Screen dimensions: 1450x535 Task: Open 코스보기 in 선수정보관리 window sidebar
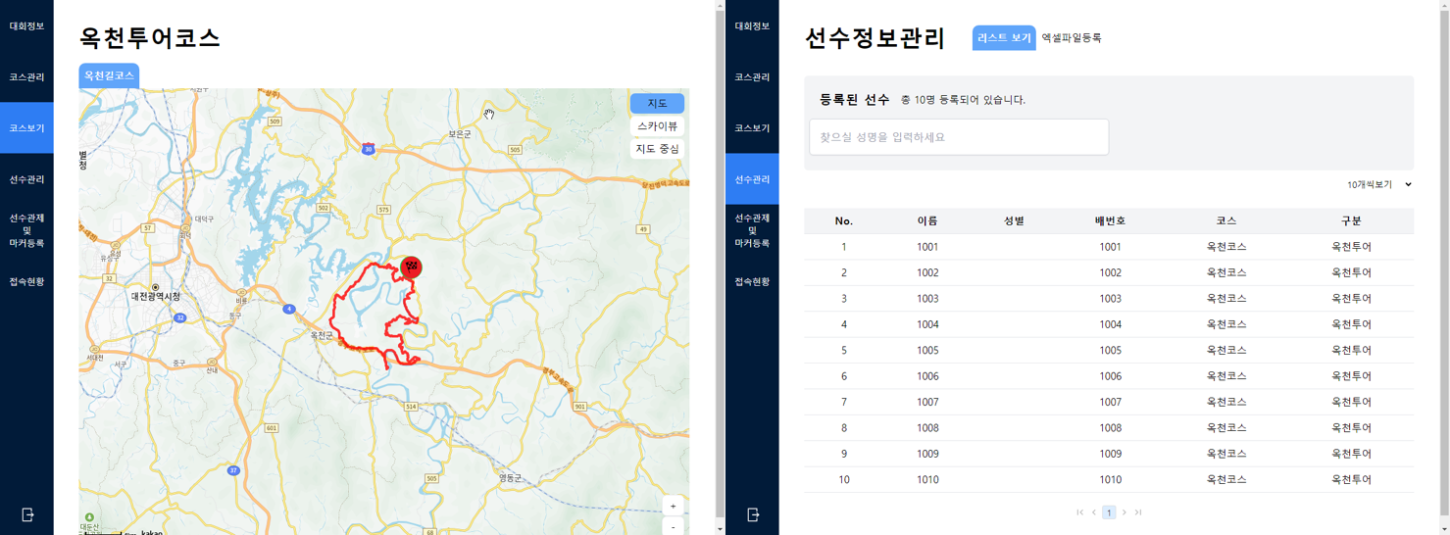[x=752, y=128]
